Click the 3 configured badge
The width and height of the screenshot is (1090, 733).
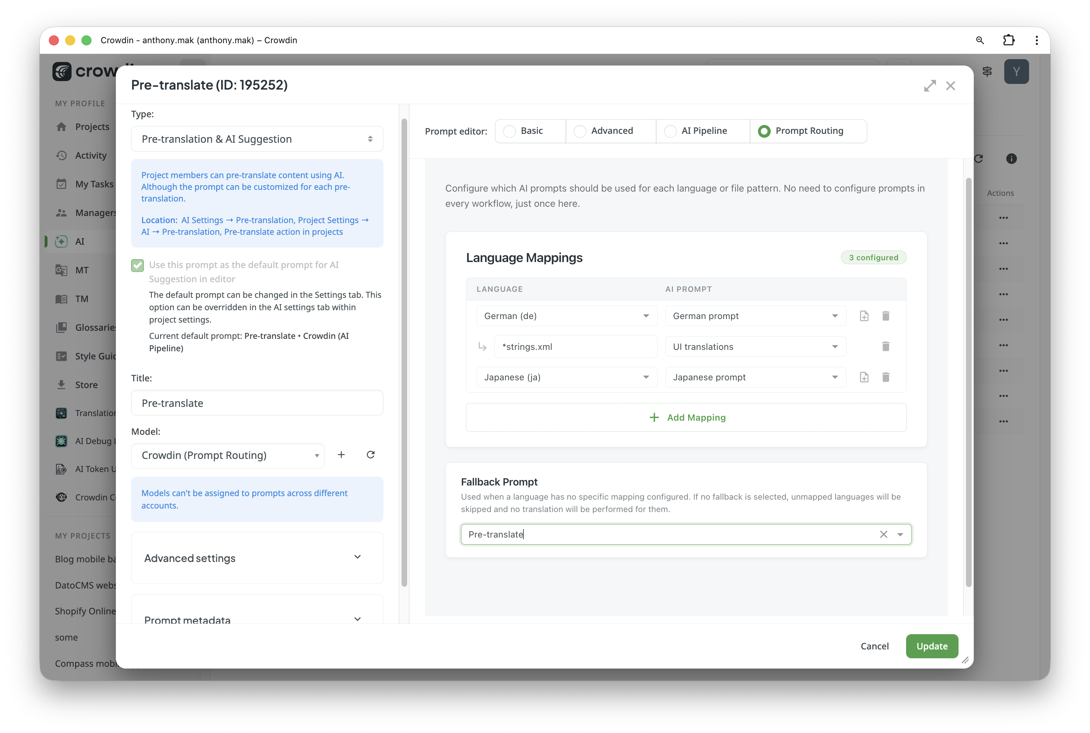click(x=873, y=257)
